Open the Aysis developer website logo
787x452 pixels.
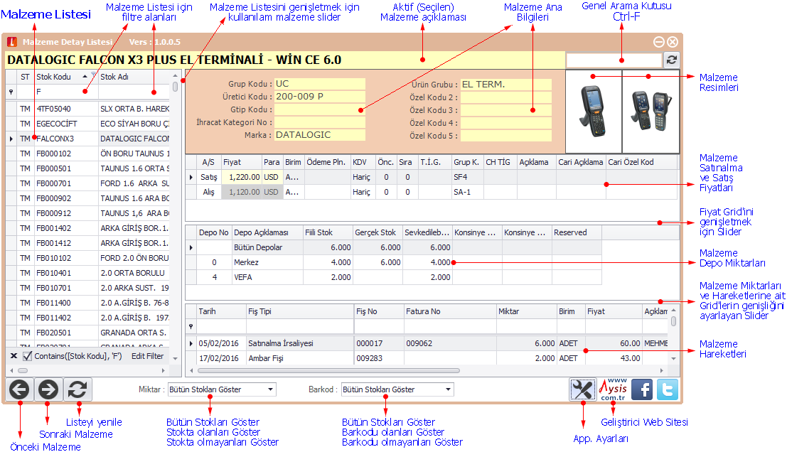tap(614, 389)
